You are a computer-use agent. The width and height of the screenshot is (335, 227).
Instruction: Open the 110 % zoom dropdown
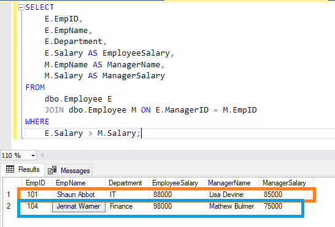[33, 155]
